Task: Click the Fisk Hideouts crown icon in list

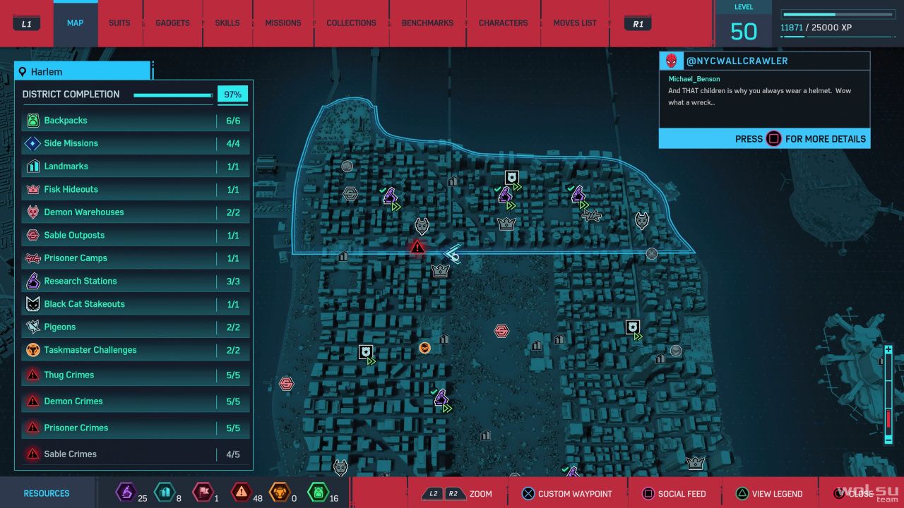Action: pyautogui.click(x=32, y=189)
